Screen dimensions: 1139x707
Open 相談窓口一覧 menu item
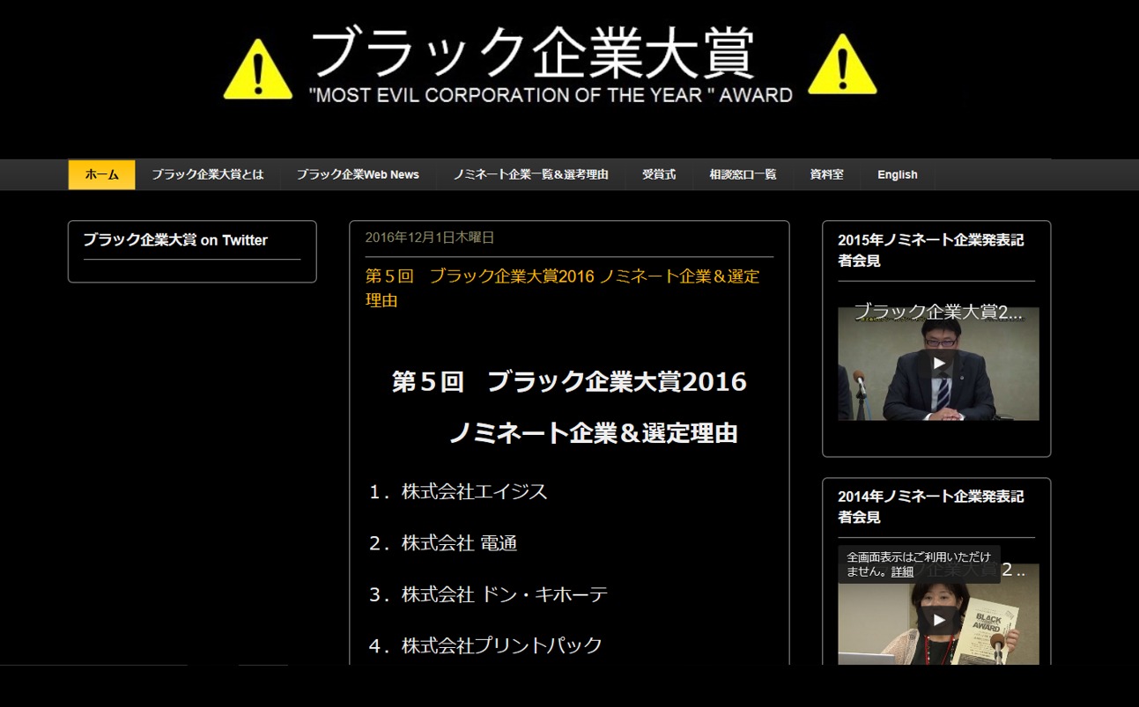coord(743,174)
